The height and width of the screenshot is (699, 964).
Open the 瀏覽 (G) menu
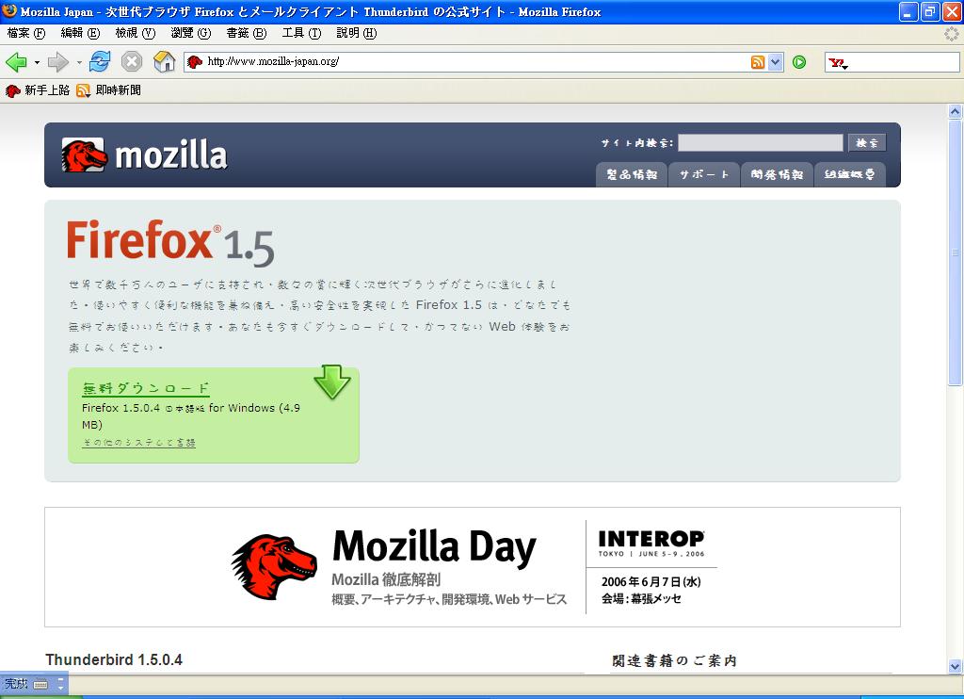pyautogui.click(x=190, y=33)
